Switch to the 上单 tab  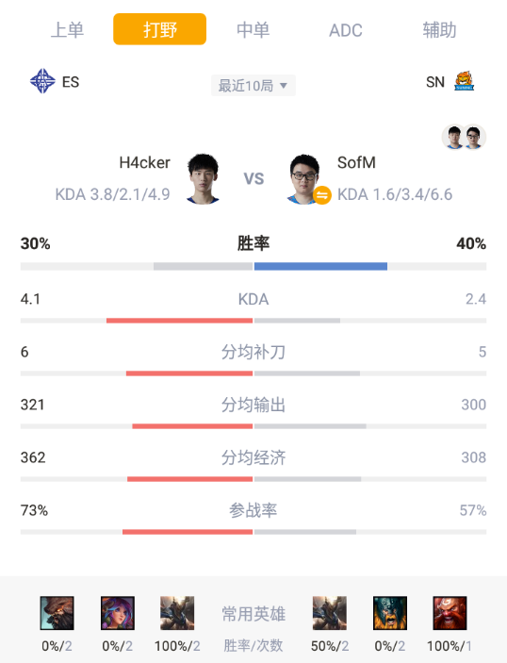67,29
